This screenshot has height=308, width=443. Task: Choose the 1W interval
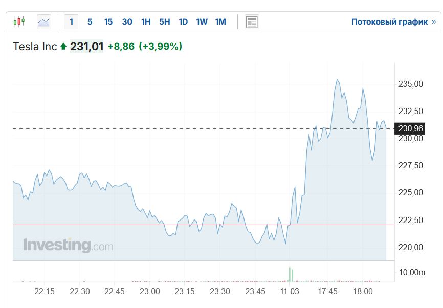coord(202,22)
